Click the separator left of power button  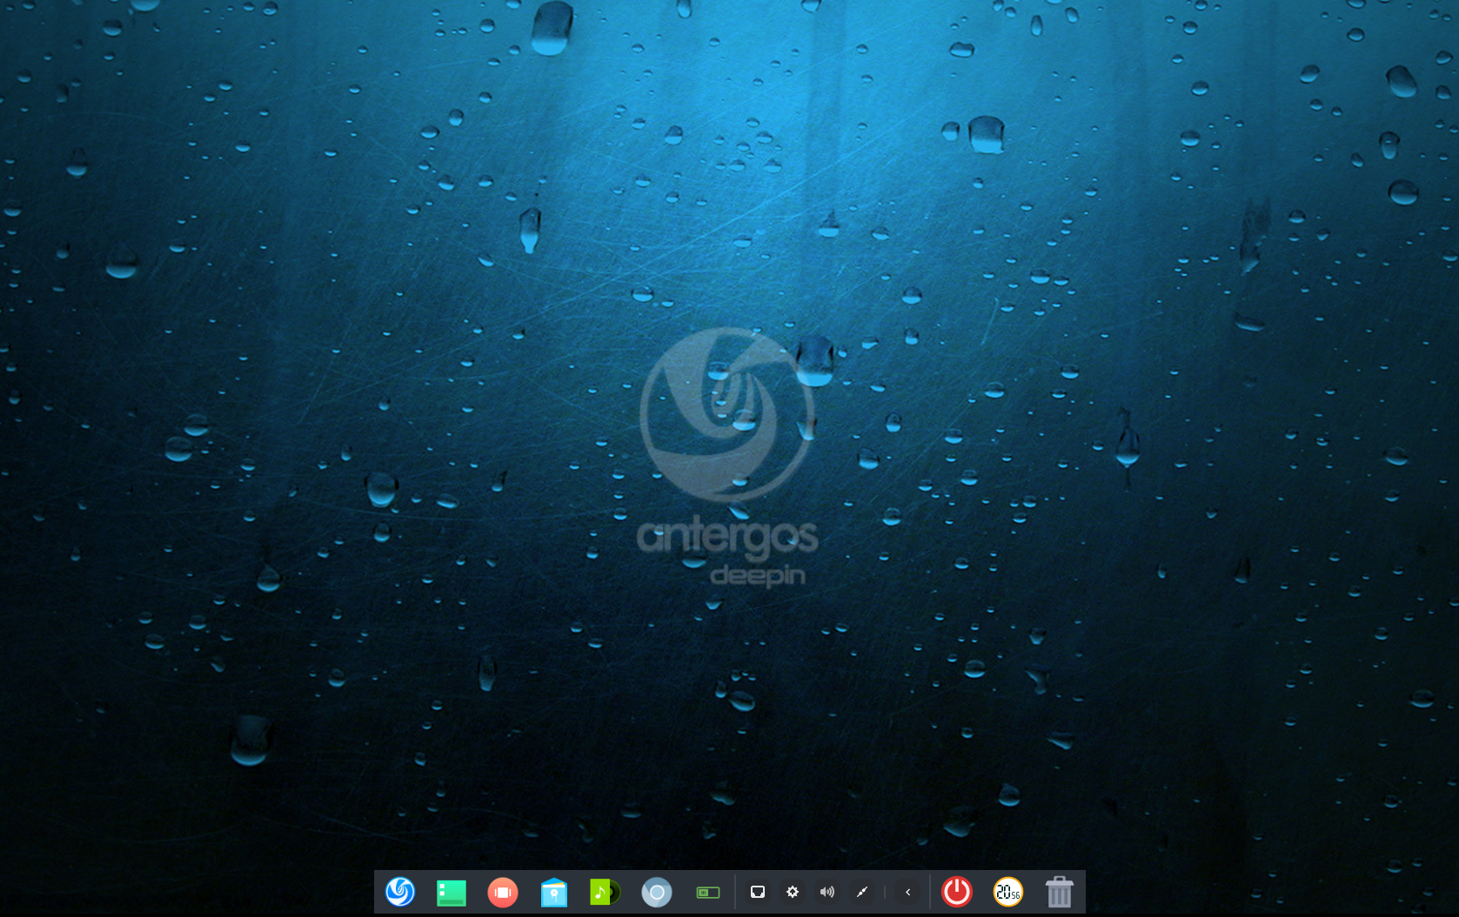click(931, 893)
